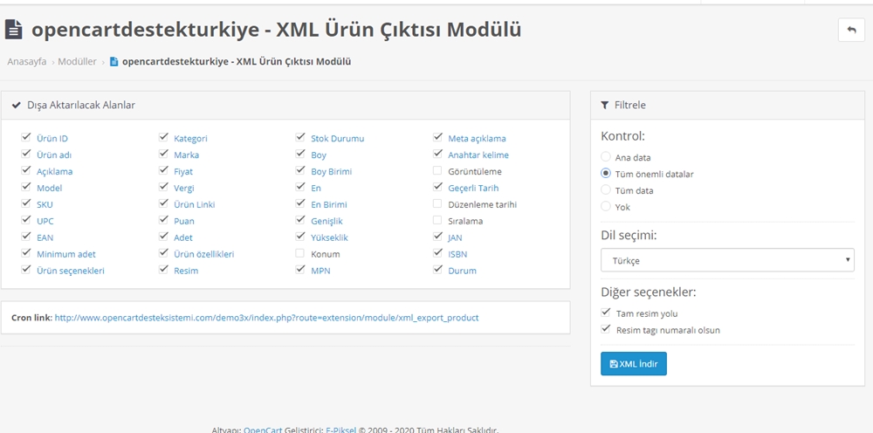This screenshot has height=433, width=873.
Task: Open Anasayfa breadcrumb link
Action: click(27, 61)
